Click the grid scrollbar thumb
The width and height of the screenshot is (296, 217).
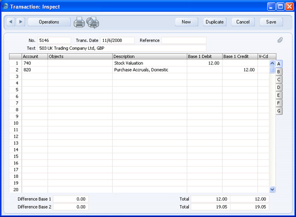pyautogui.click(x=272, y=70)
